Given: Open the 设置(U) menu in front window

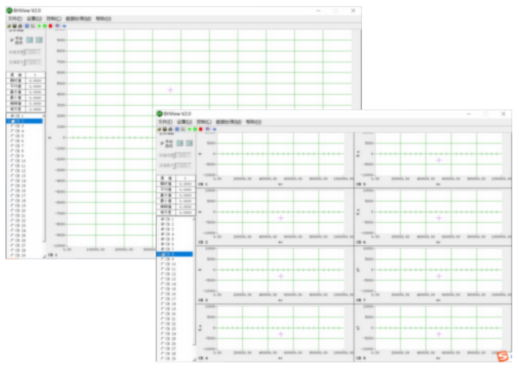Looking at the screenshot, I should tap(184, 122).
